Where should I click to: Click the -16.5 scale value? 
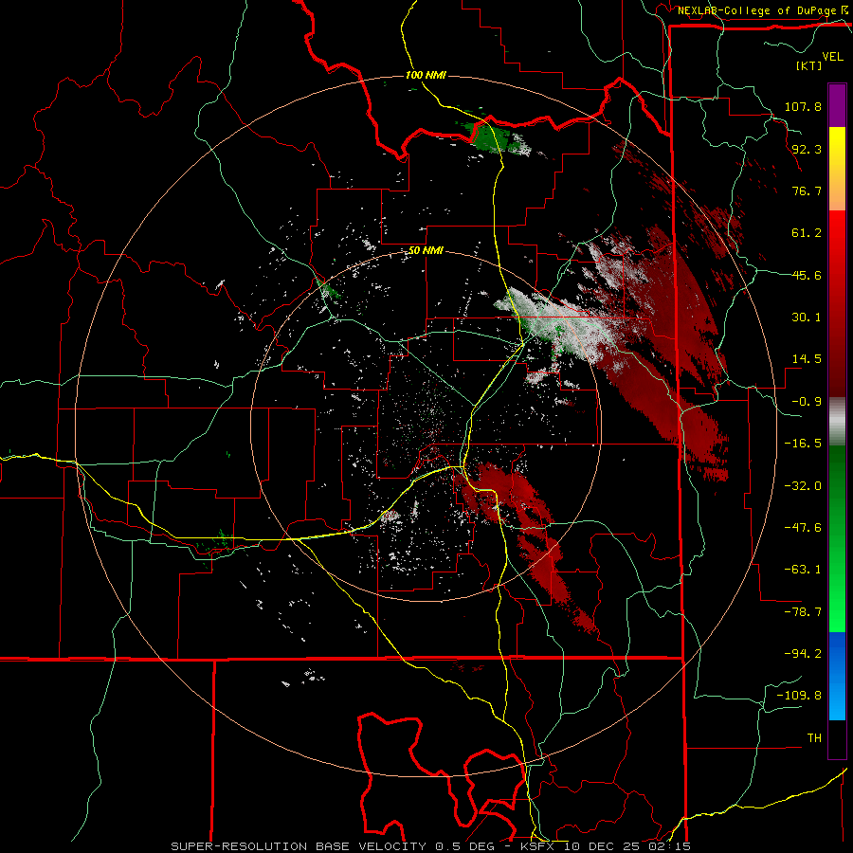(x=803, y=444)
